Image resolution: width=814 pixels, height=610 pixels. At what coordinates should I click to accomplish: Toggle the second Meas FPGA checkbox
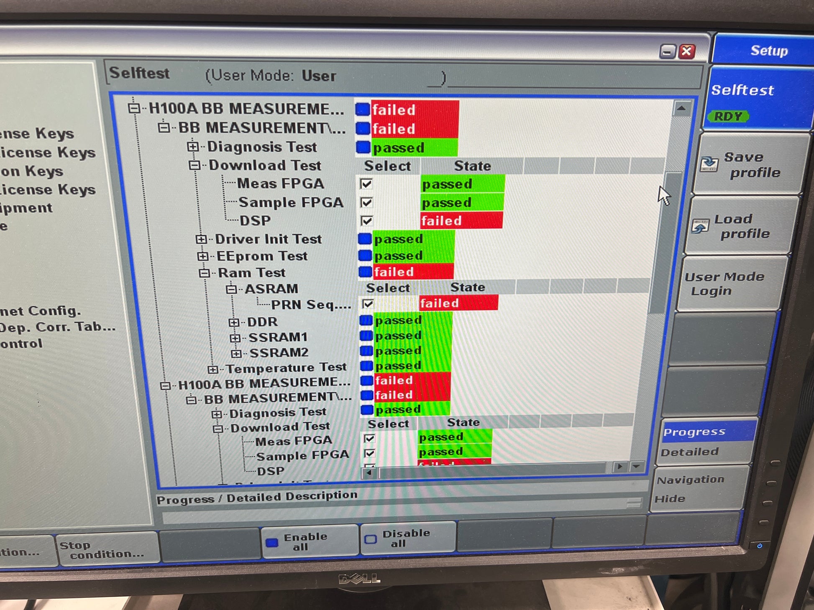tap(369, 438)
